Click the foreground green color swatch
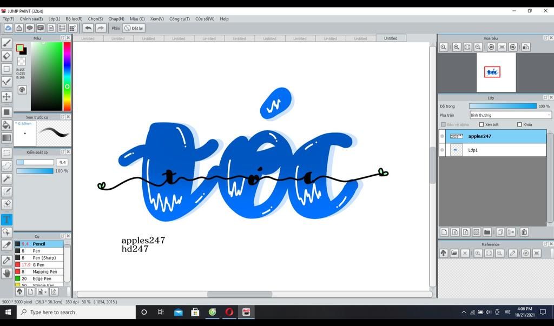Viewport: 554px width, 326px height. 20,48
